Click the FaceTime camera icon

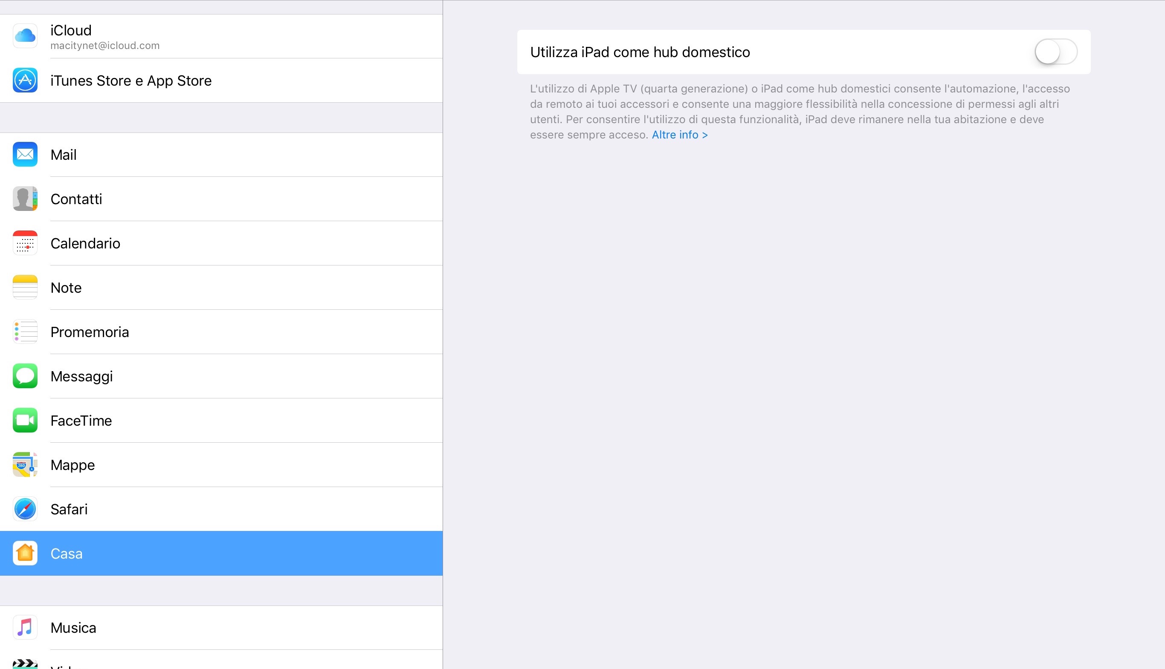click(25, 421)
